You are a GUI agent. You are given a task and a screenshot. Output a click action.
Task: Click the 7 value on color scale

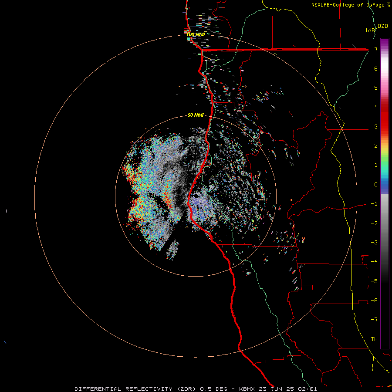[x=376, y=49]
